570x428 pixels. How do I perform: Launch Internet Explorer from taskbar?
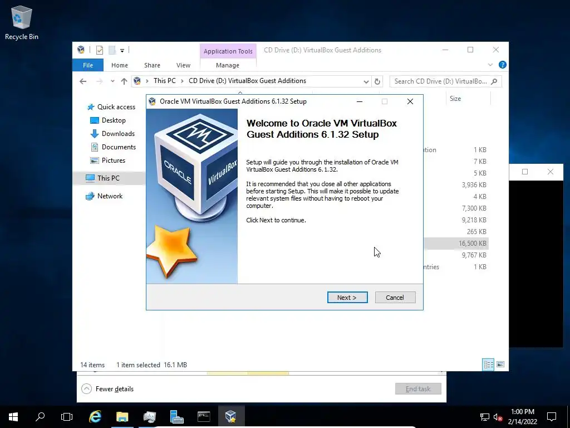click(x=95, y=417)
